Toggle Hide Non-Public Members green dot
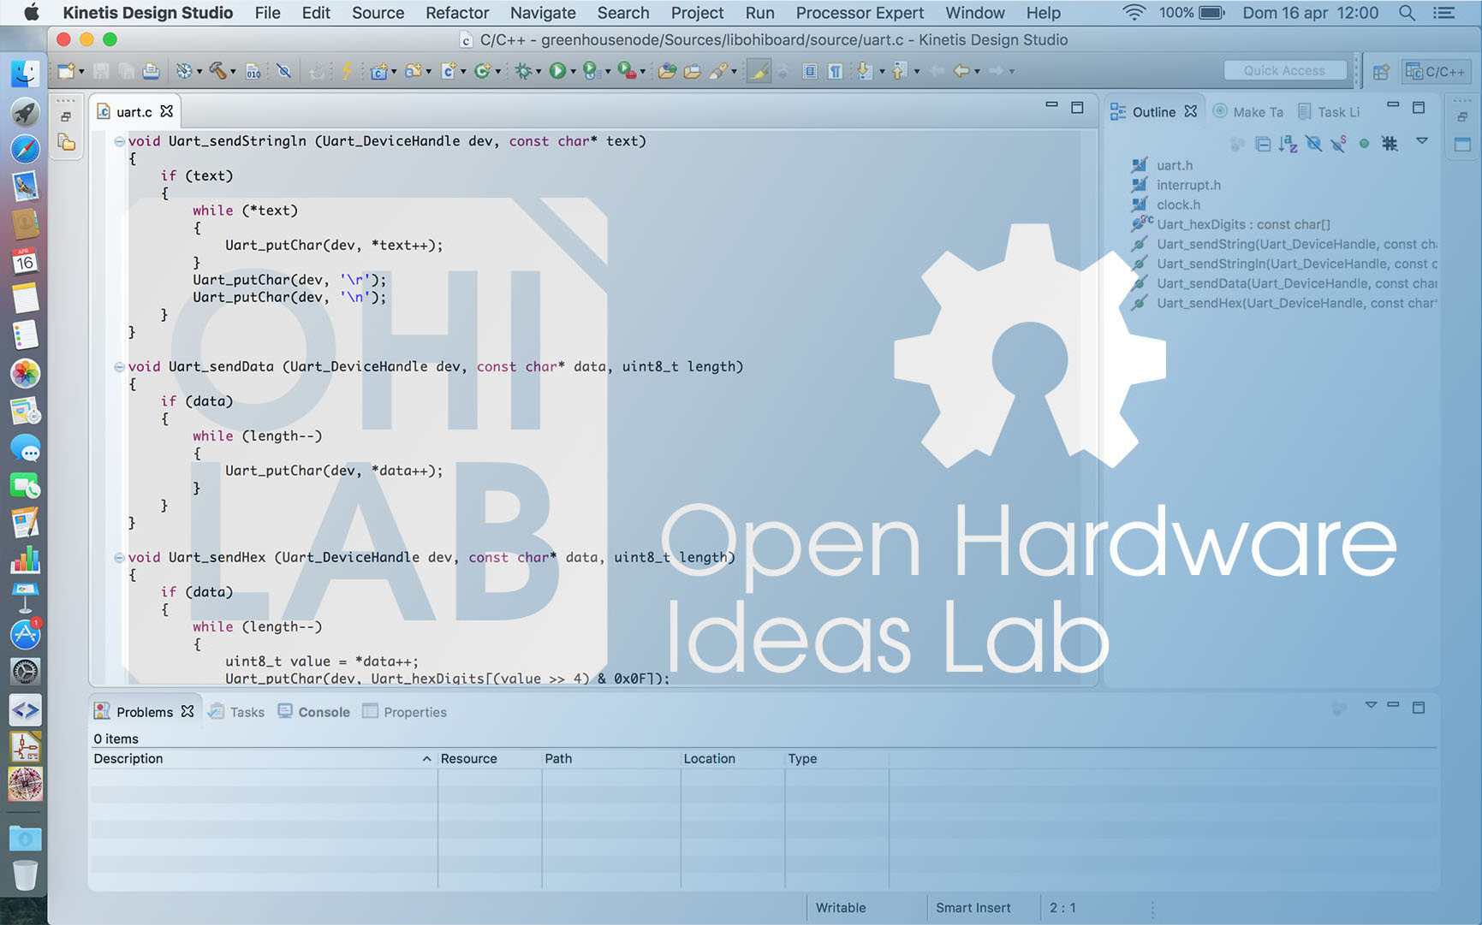 [x=1365, y=144]
